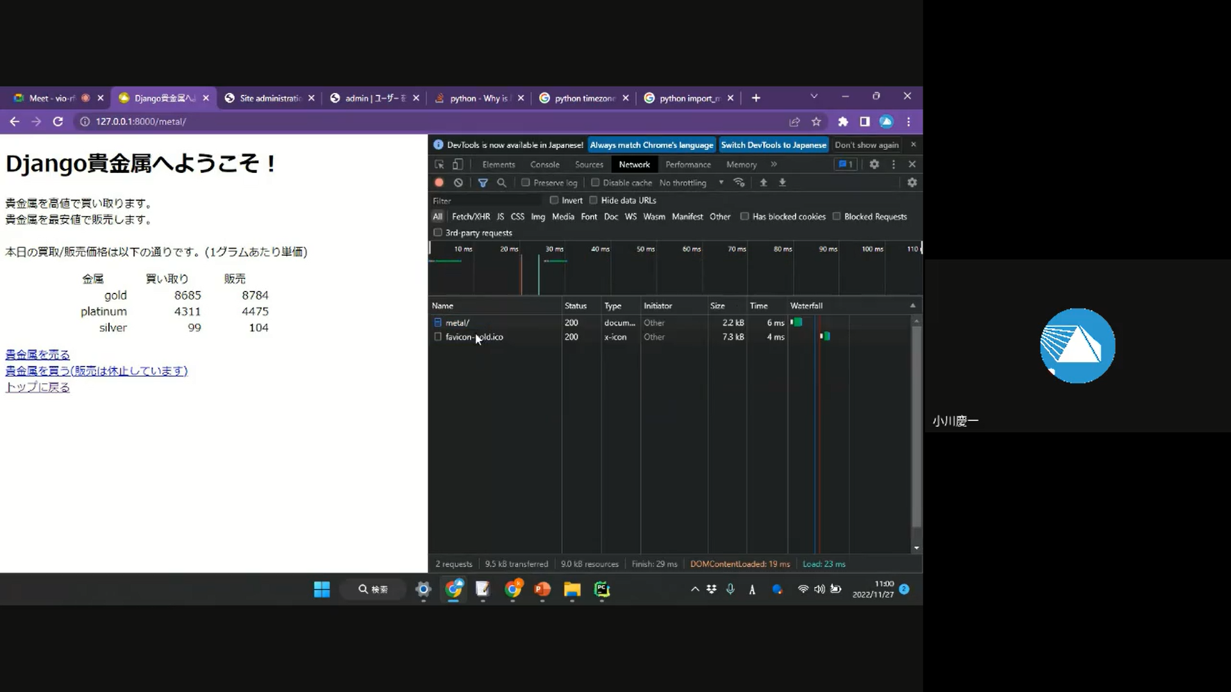Follow the 貴金属を売る link

tap(37, 354)
